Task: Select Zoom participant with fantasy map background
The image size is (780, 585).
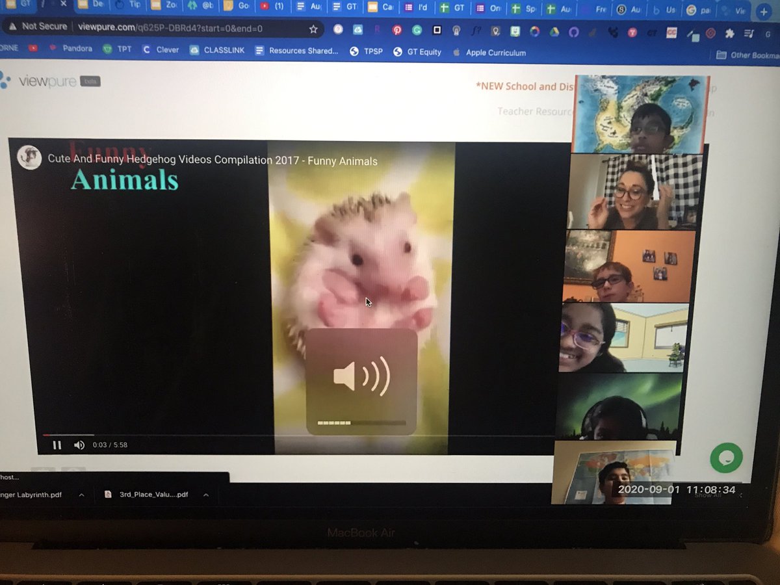Action: click(640, 114)
